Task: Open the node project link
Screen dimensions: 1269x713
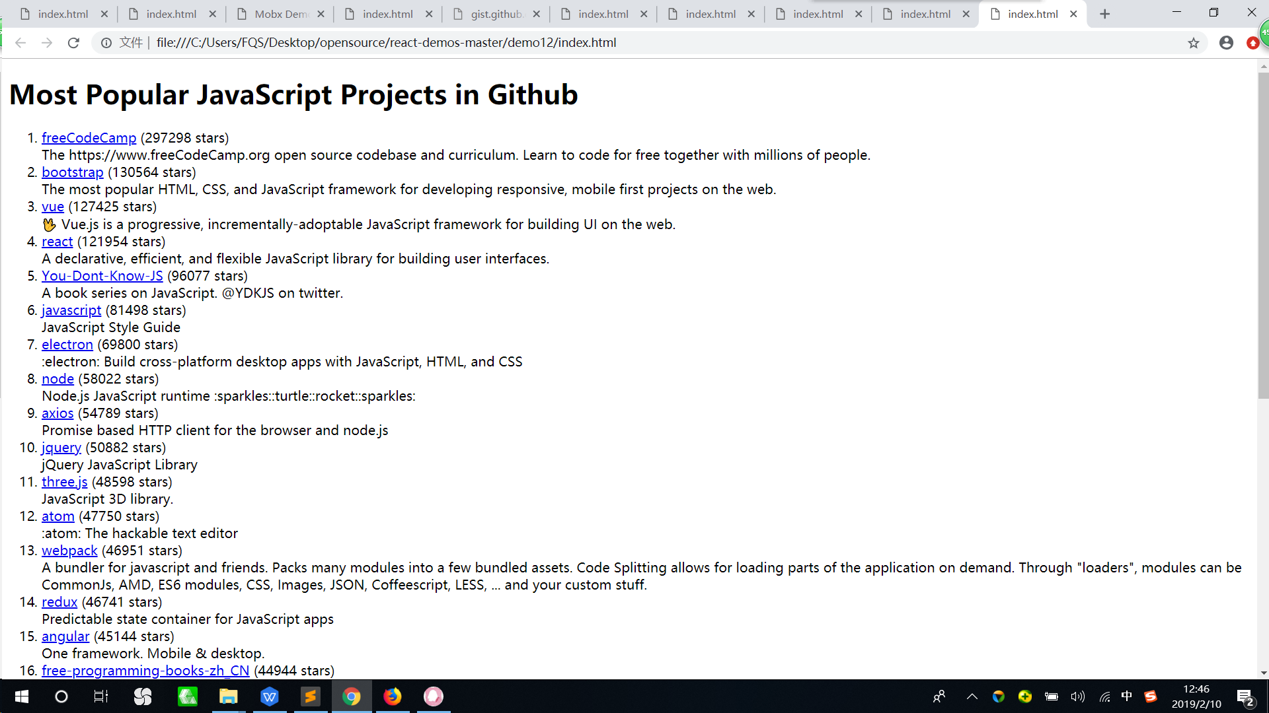Action: [58, 379]
